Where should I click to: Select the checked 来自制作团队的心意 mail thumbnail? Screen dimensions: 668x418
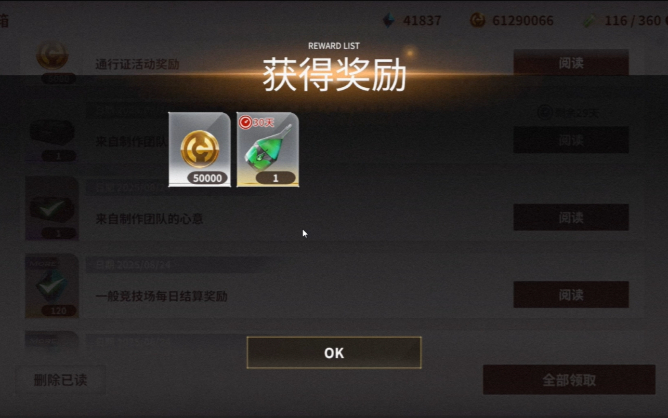52,209
